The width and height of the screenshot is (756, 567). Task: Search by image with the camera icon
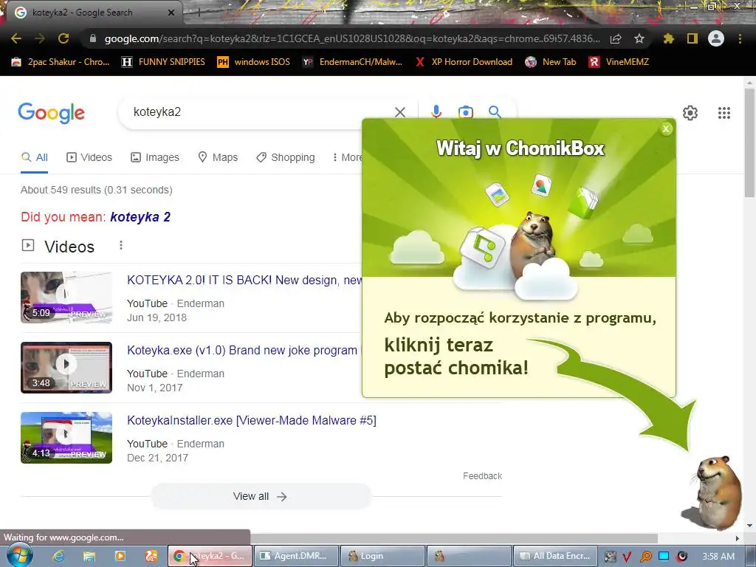[x=465, y=112]
